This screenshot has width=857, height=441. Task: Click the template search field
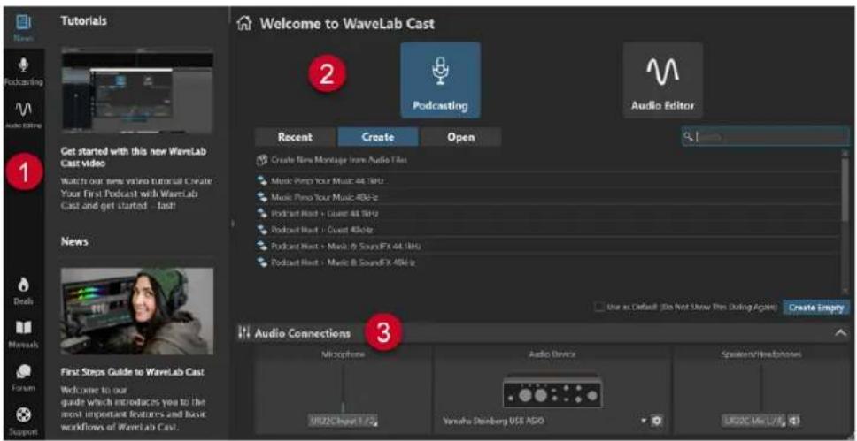(765, 136)
